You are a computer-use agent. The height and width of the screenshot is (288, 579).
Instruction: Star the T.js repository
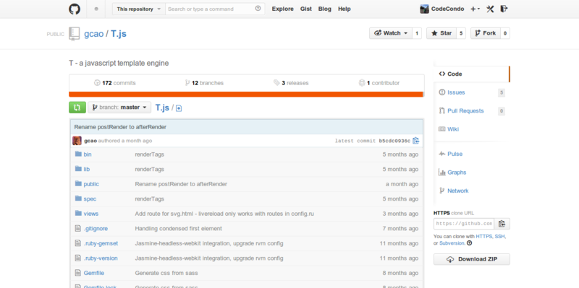441,33
